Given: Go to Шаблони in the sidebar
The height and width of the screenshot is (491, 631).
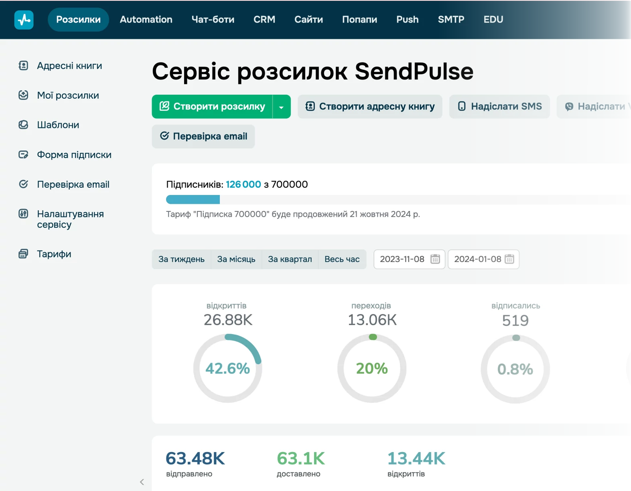Looking at the screenshot, I should [x=58, y=125].
